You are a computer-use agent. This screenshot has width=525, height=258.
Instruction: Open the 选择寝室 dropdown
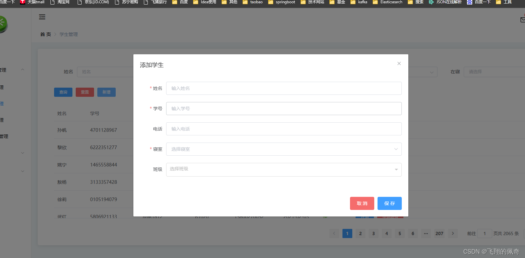pyautogui.click(x=284, y=149)
